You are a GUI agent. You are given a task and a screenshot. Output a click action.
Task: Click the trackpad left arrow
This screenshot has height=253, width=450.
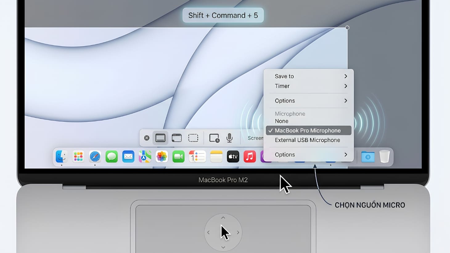pos(208,232)
